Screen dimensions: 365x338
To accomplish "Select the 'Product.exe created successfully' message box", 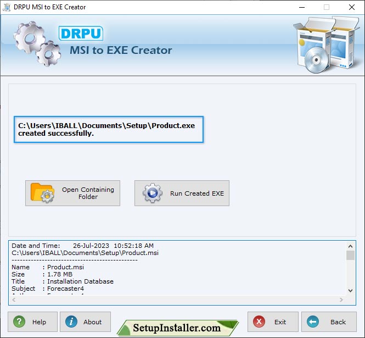I will tap(109, 129).
